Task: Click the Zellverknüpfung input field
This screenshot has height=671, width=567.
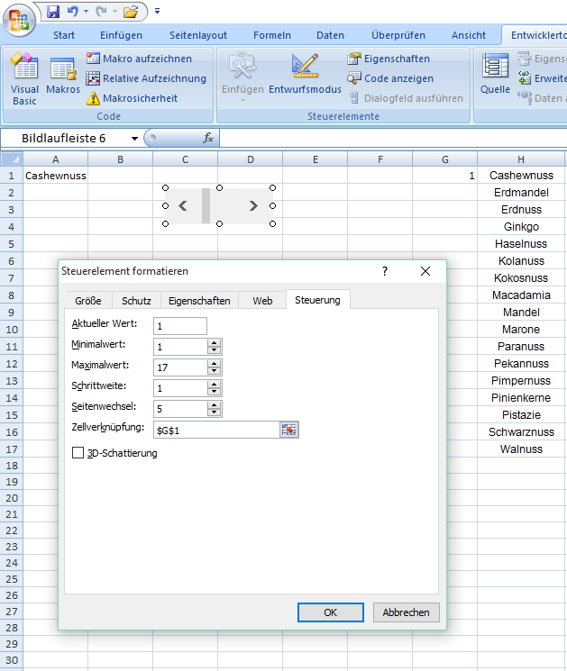Action: pos(215,430)
